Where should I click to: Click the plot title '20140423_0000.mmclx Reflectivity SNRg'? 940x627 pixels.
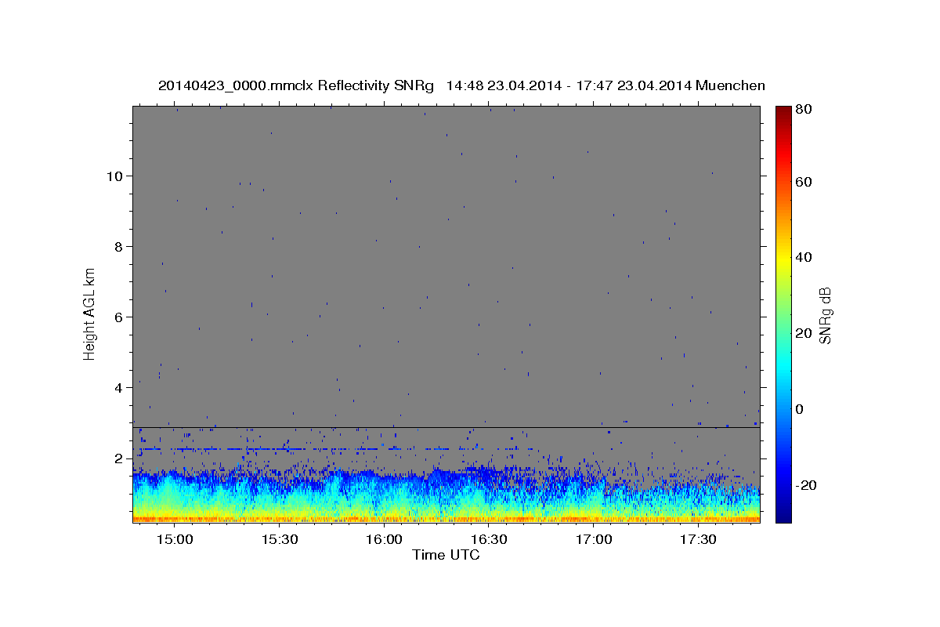point(296,86)
